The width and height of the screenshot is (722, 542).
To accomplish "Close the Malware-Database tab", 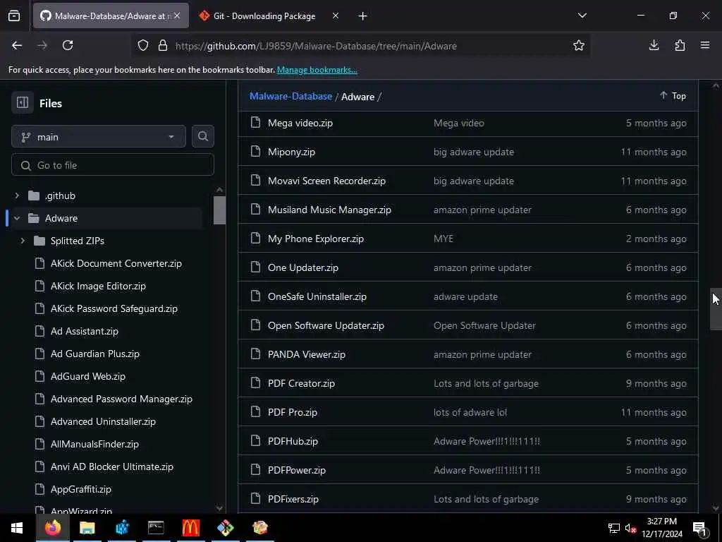I will 177,16.
